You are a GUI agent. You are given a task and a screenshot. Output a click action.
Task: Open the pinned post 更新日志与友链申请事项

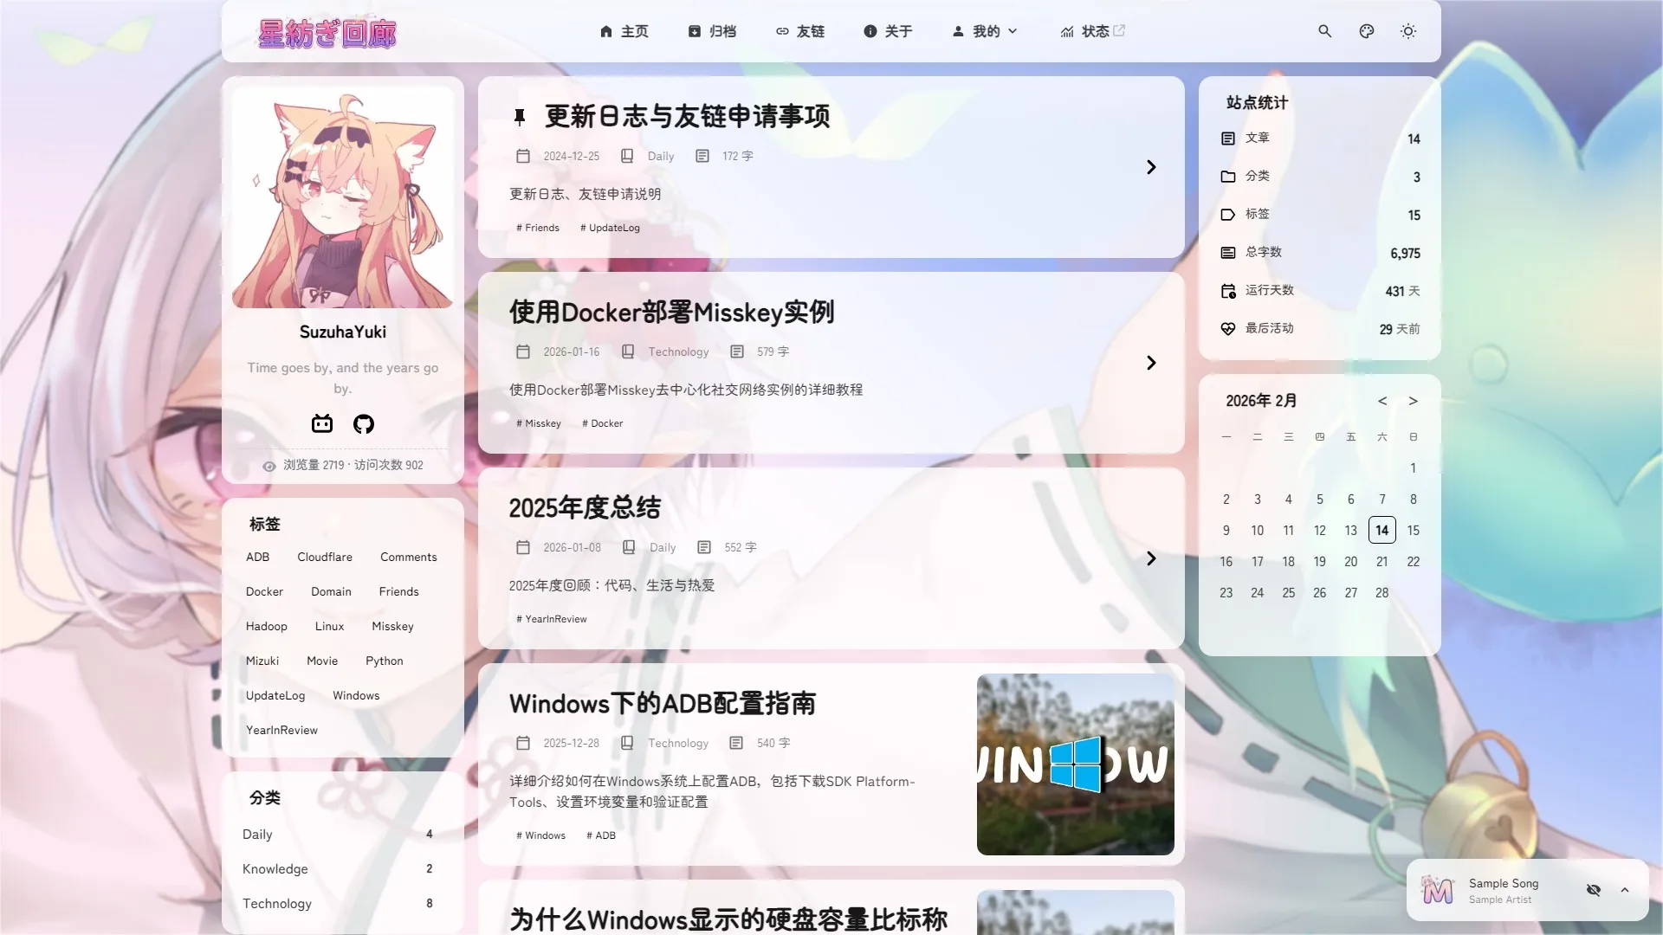(x=687, y=116)
